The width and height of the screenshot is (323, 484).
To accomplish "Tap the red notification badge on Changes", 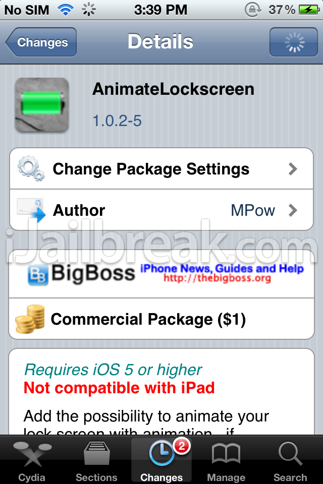I will pyautogui.click(x=182, y=446).
